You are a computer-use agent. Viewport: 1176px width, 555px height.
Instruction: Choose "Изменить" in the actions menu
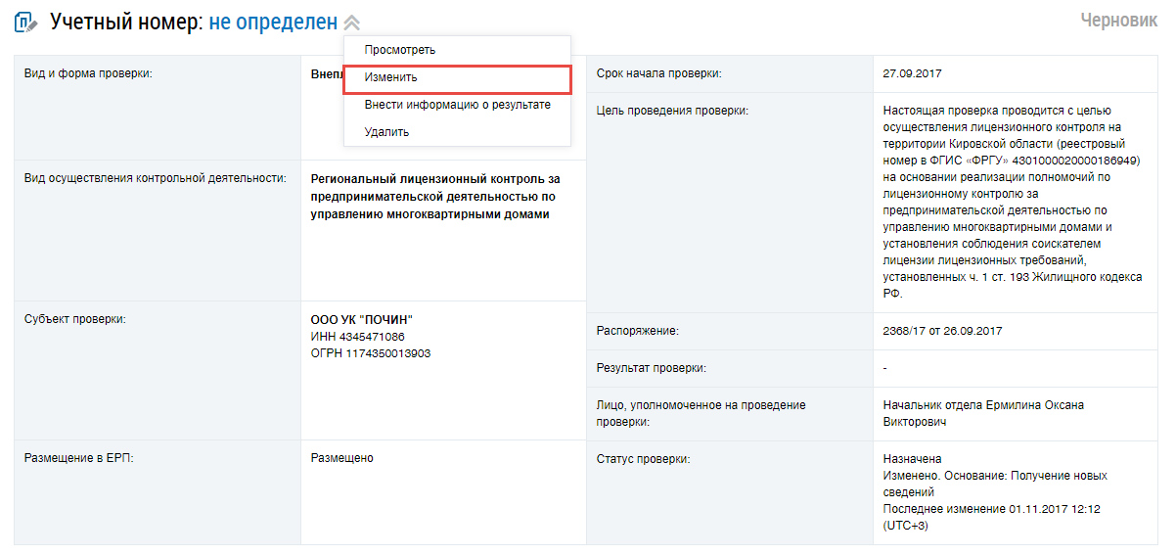point(390,77)
